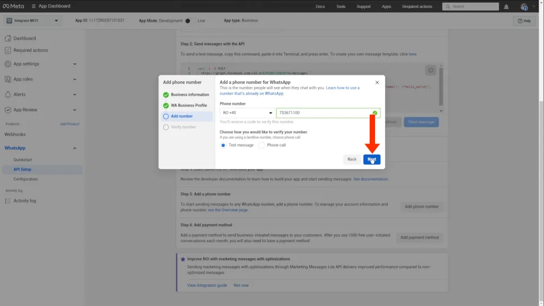Viewport: 544px width, 306px height.
Task: Click the Help button
Action: coord(524,21)
